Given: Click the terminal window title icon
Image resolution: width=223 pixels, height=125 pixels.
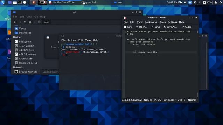Looking at the screenshot, I should pyautogui.click(x=62, y=36).
